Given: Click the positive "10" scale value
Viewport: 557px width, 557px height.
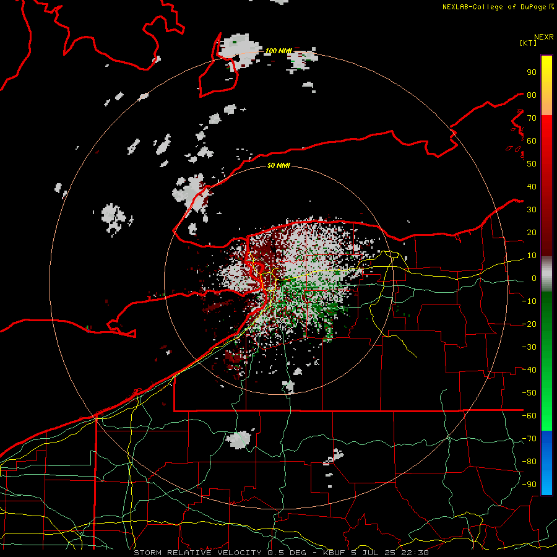Looking at the screenshot, I should click(x=532, y=256).
